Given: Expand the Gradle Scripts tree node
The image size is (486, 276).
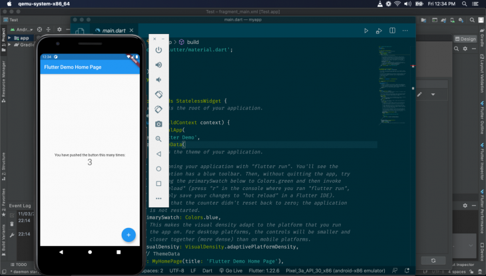Looking at the screenshot, I should tap(9, 45).
